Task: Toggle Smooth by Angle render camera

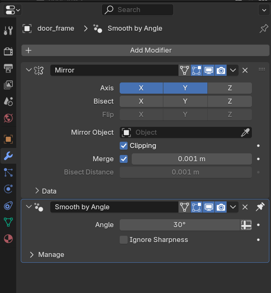Action: [221, 207]
